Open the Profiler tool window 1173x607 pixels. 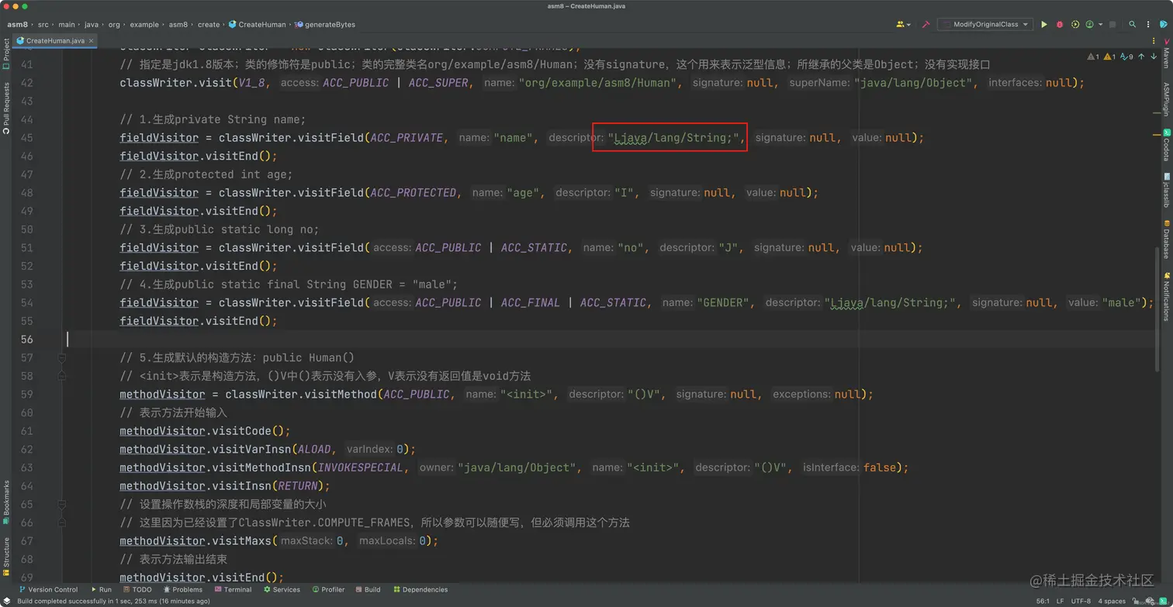pos(328,590)
